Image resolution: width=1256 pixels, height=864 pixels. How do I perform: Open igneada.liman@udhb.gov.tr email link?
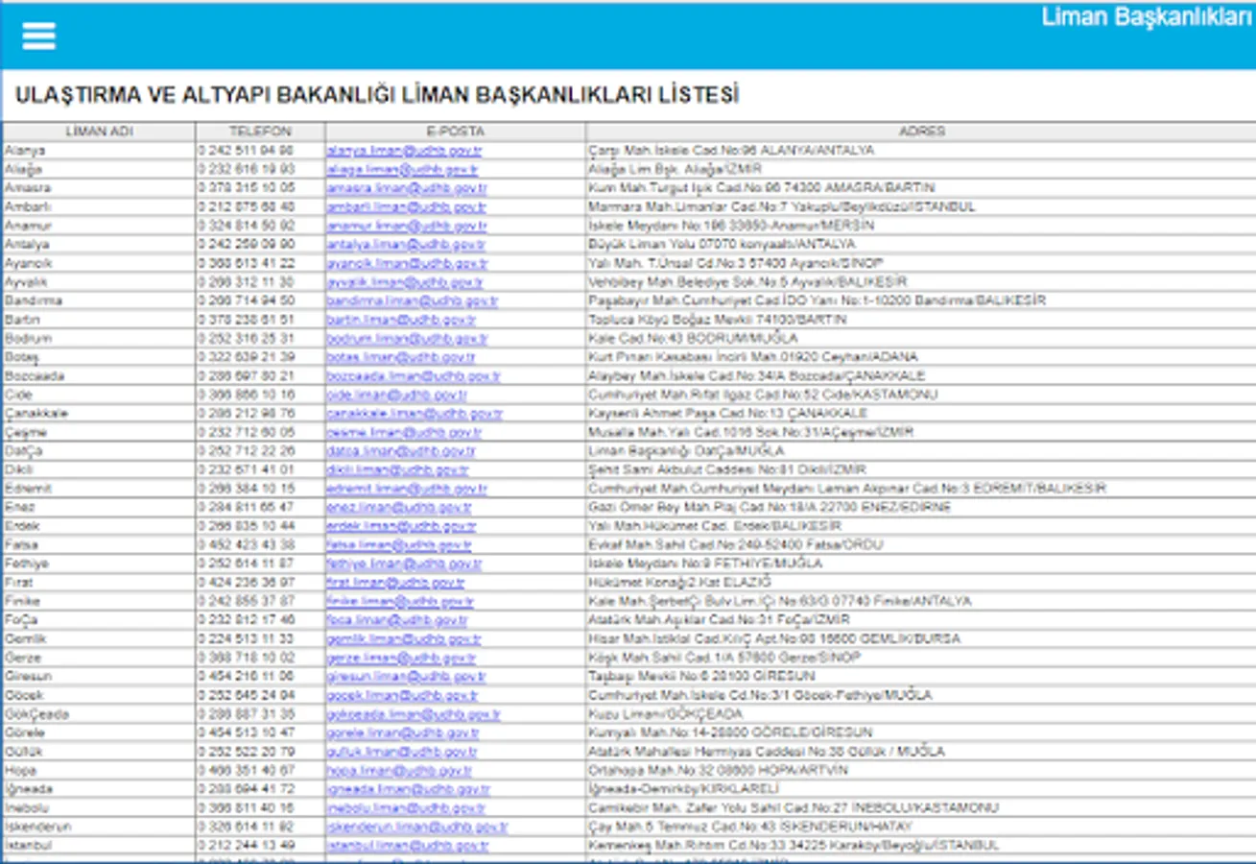coord(409,788)
